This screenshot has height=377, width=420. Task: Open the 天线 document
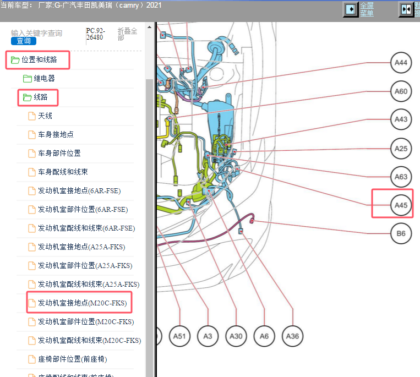click(45, 116)
